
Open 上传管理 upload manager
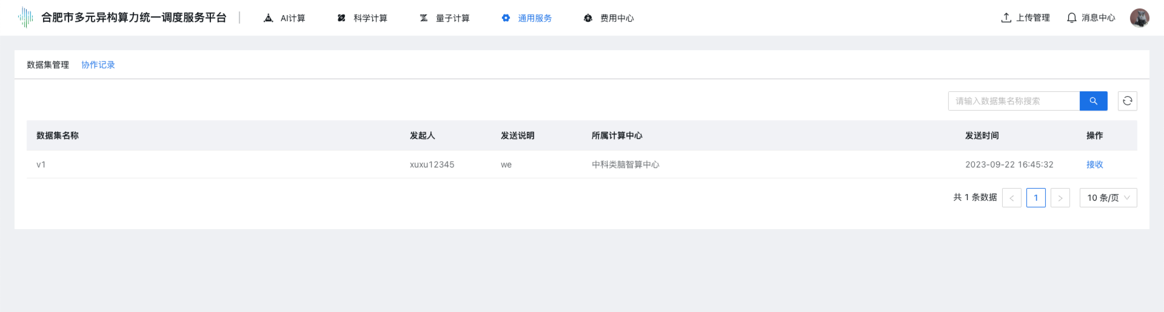1025,18
